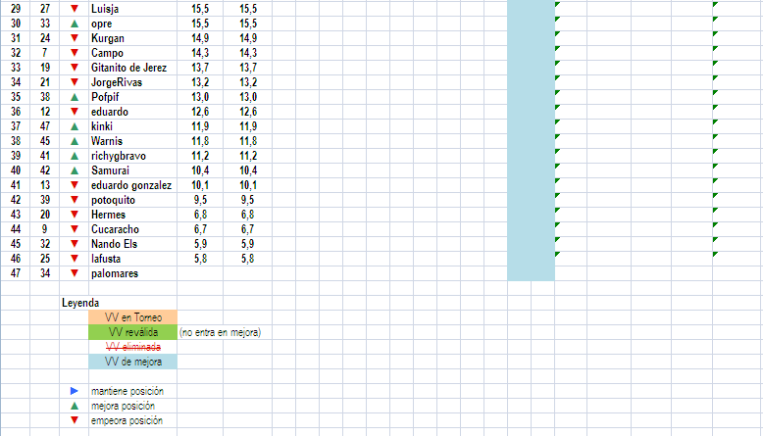
Task: Select the 'empeora posición' legend text
Action: (127, 421)
